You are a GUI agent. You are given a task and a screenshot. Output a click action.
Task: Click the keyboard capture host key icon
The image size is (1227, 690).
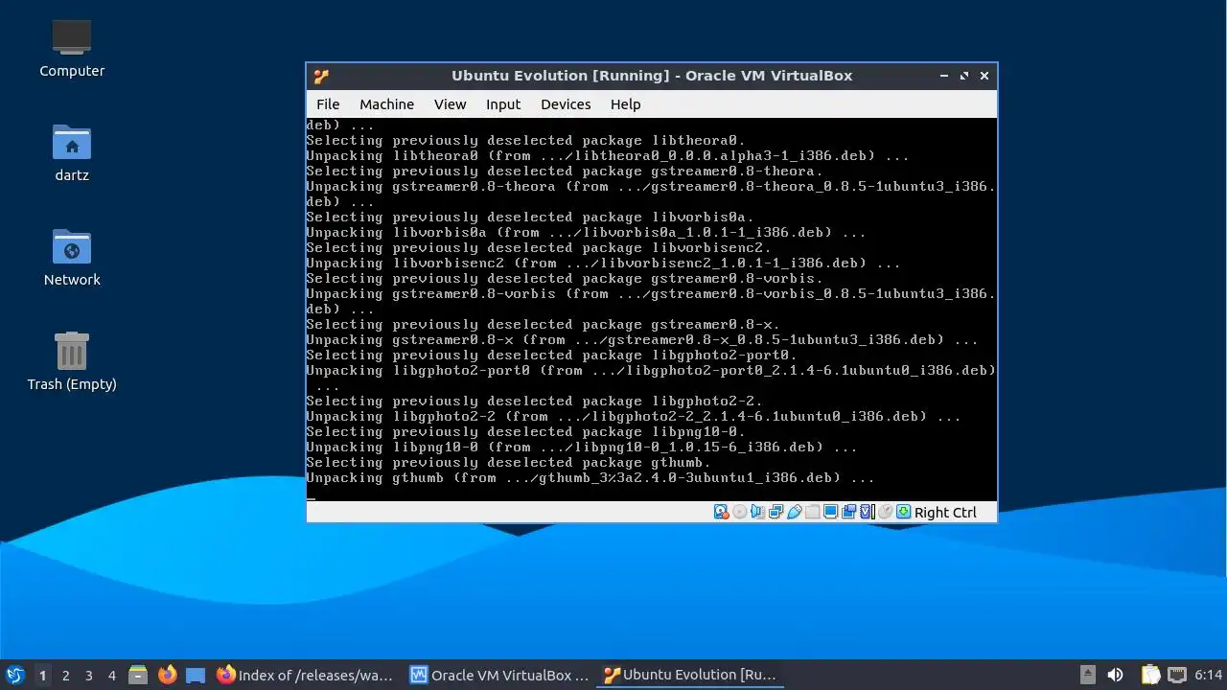point(904,512)
